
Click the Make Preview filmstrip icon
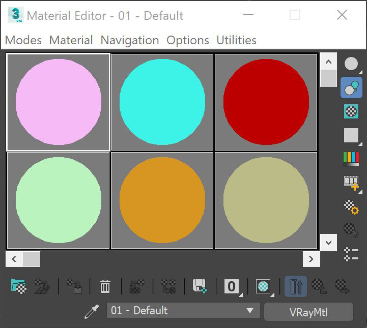(351, 182)
